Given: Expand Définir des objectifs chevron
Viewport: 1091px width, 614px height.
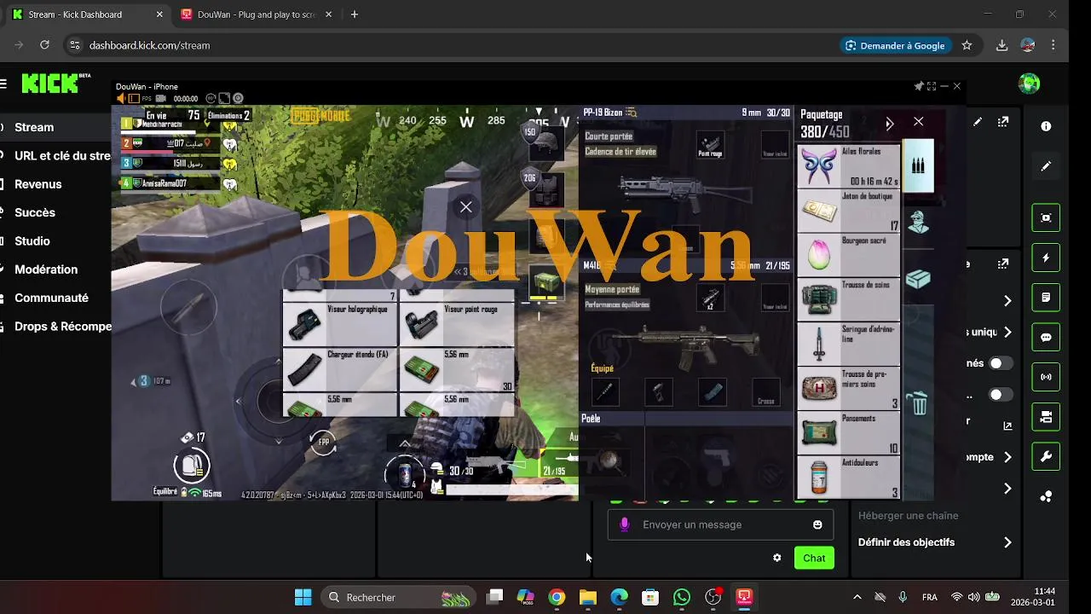Looking at the screenshot, I should (x=1007, y=542).
